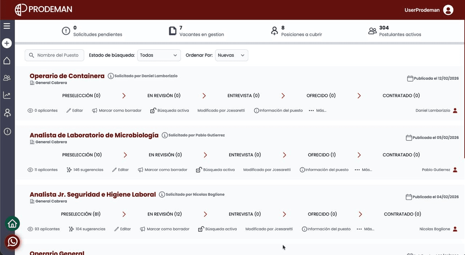465x255 pixels.
Task: Open the hamburger menu in the sidebar
Action: 7,26
